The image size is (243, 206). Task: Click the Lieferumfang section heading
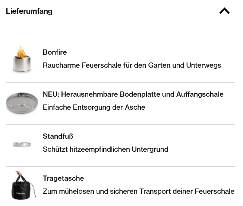[x=29, y=11]
